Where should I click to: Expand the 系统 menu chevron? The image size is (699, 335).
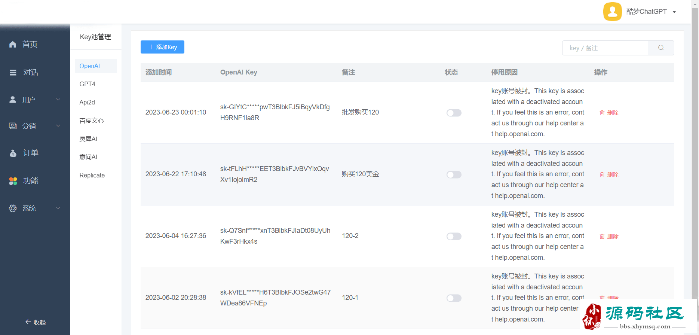[x=58, y=208]
